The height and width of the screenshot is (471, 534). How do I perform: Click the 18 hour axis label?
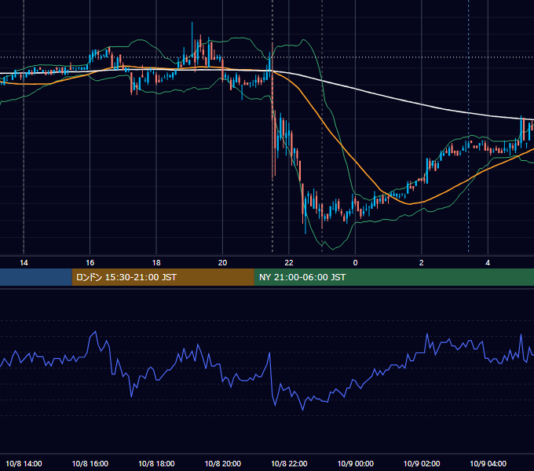[156, 263]
